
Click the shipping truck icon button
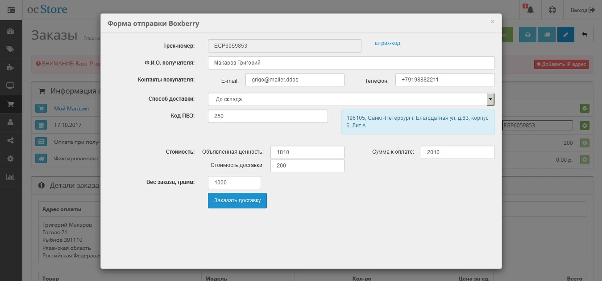click(x=547, y=34)
